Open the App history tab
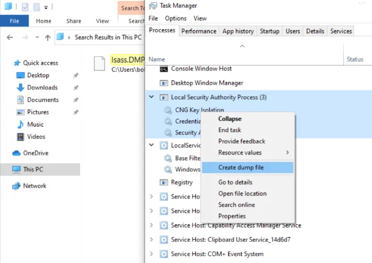This screenshot has width=372, height=263. (238, 31)
